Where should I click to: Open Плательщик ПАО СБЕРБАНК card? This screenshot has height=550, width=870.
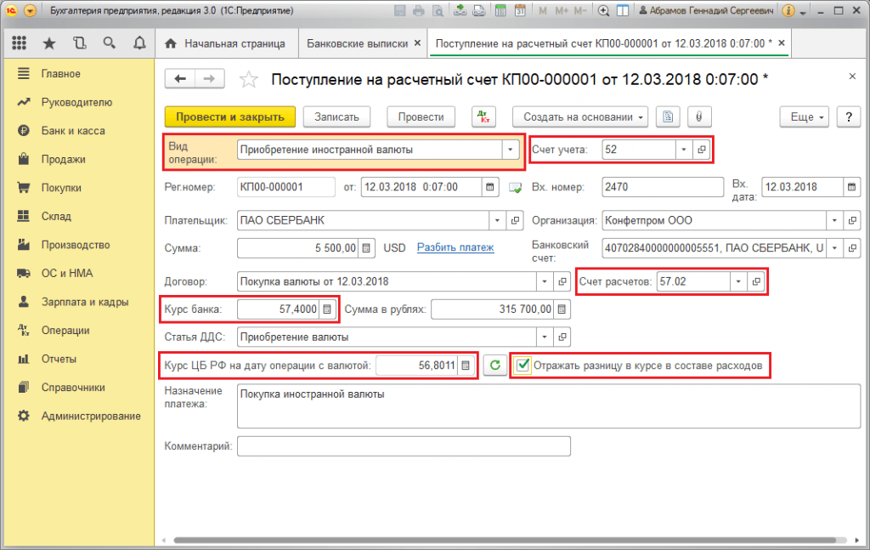tap(515, 220)
